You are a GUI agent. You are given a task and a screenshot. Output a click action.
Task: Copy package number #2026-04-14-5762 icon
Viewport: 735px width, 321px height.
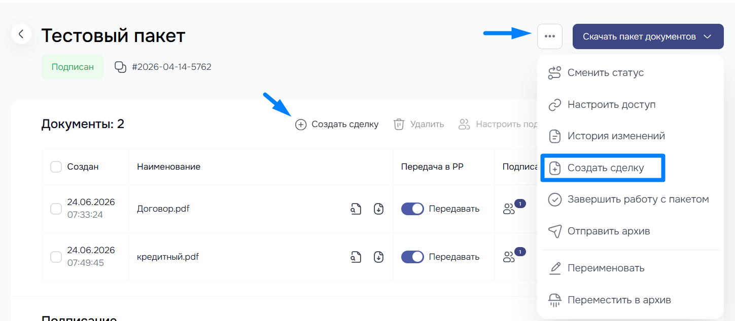tap(120, 67)
